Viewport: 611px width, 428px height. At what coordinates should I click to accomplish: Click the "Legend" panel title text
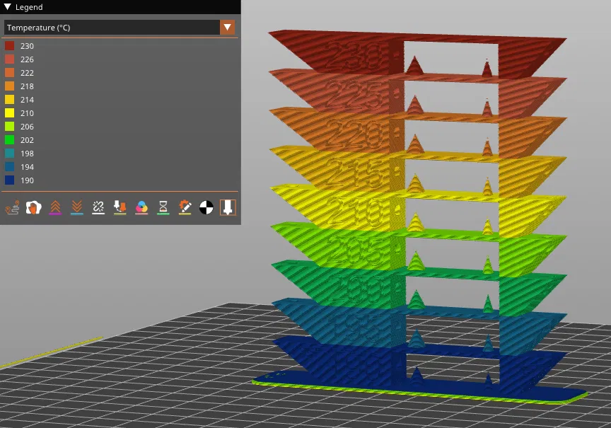tap(29, 7)
